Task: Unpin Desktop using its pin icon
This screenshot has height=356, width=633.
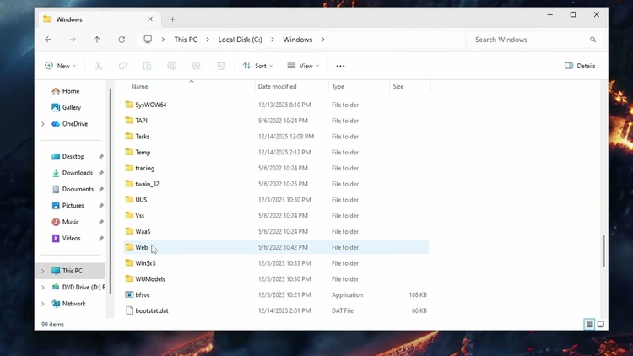Action: coord(101,157)
